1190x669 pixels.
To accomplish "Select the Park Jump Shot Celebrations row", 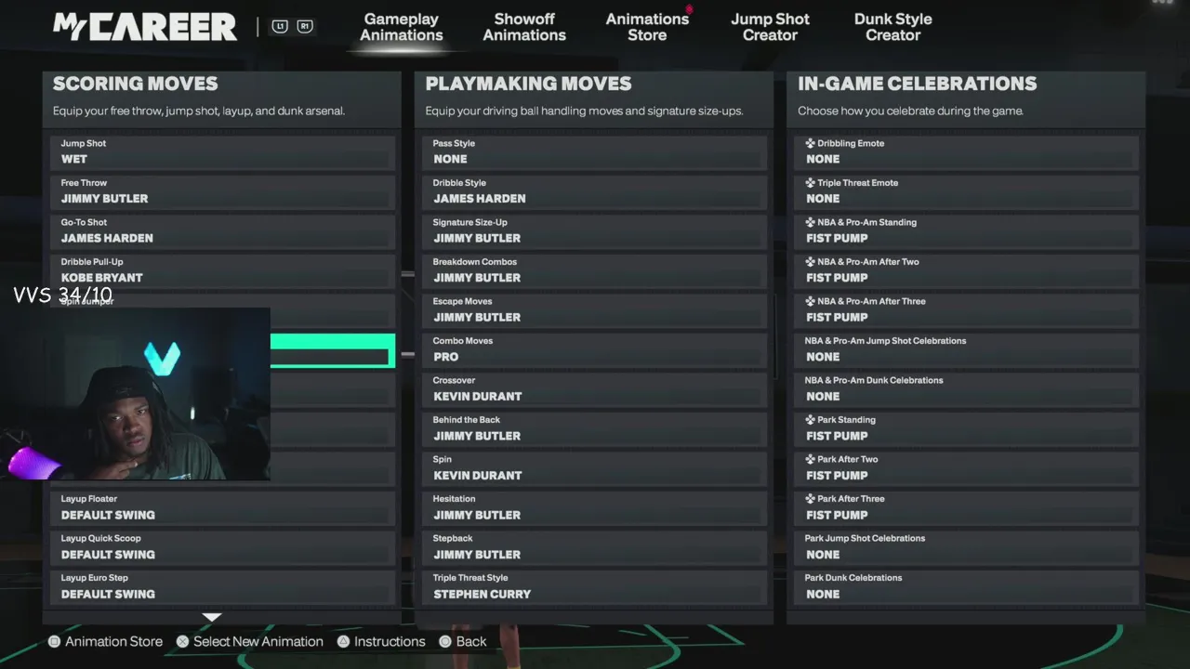I will pyautogui.click(x=967, y=547).
